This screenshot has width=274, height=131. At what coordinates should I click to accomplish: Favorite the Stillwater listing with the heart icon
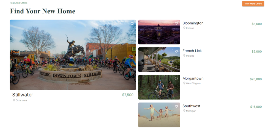(132, 24)
